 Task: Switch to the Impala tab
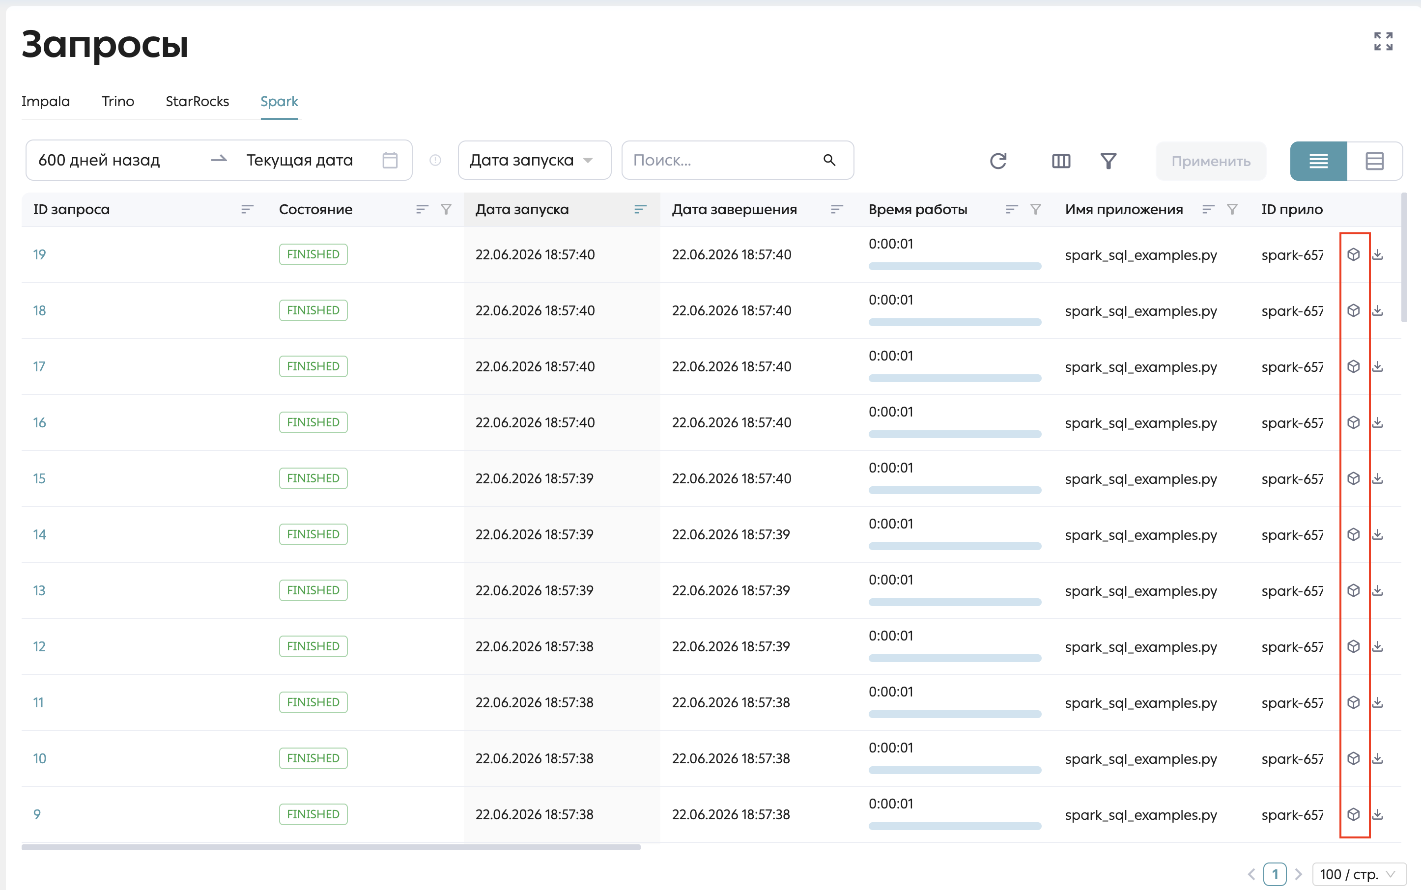tap(45, 101)
